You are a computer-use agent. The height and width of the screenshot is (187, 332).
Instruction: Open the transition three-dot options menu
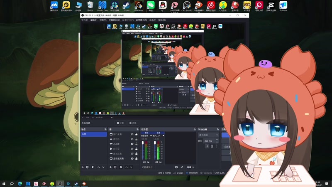(217, 146)
